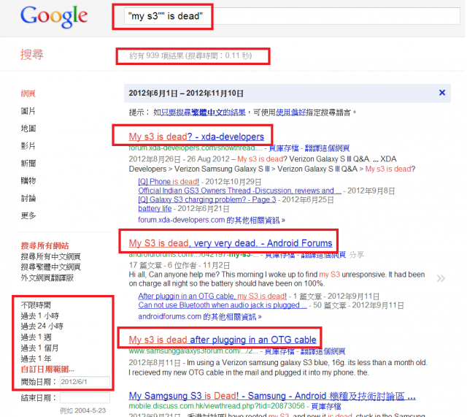The image size is (467, 417).
Task: Switch to 新聞 news results
Action: point(28,164)
